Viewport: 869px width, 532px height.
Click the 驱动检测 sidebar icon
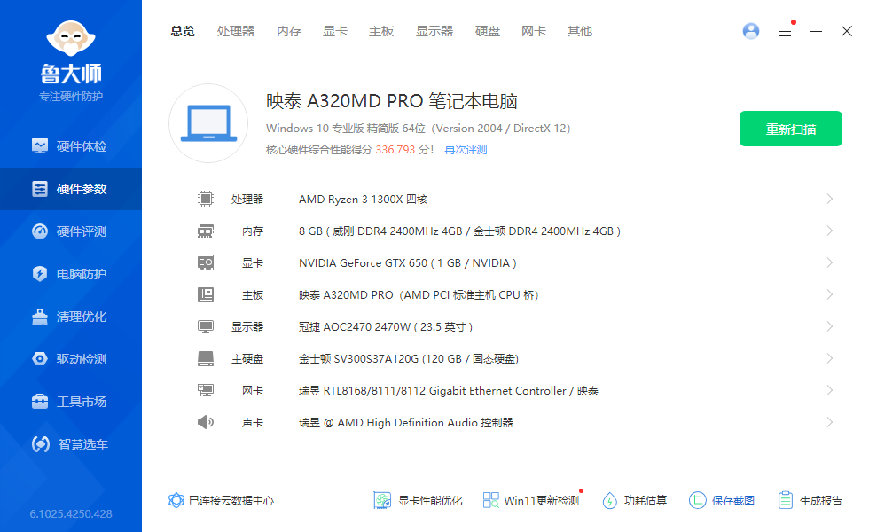(40, 359)
